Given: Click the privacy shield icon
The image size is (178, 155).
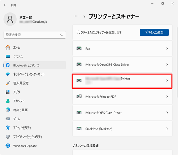Looking at the screenshot, I should pos(8,137).
